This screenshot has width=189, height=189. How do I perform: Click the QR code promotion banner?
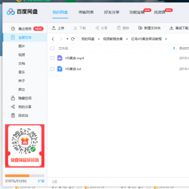point(25,146)
